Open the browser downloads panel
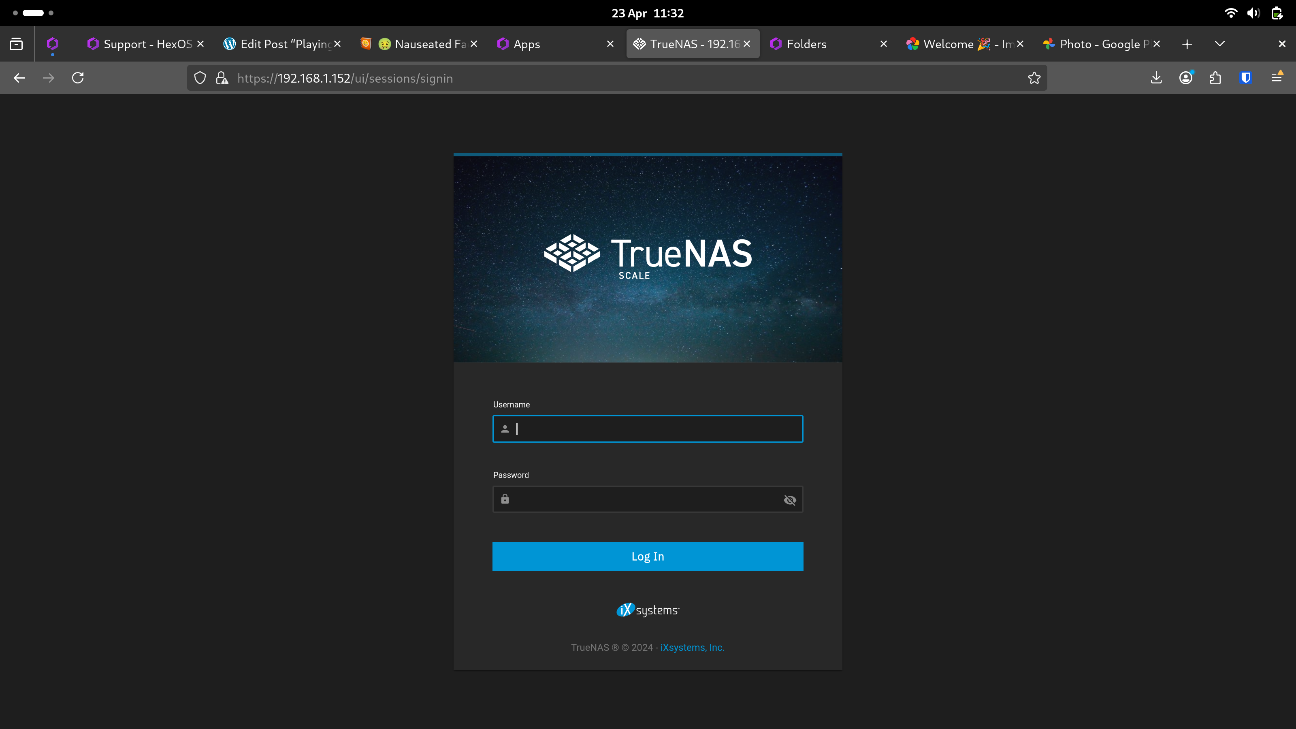The width and height of the screenshot is (1296, 729). tap(1156, 78)
